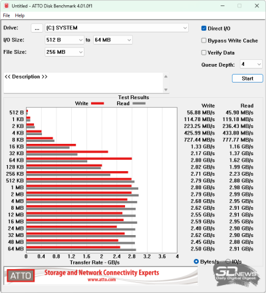Open the 512 B minimum I/O size dropdown
The width and height of the screenshot is (266, 293).
[x=65, y=40]
